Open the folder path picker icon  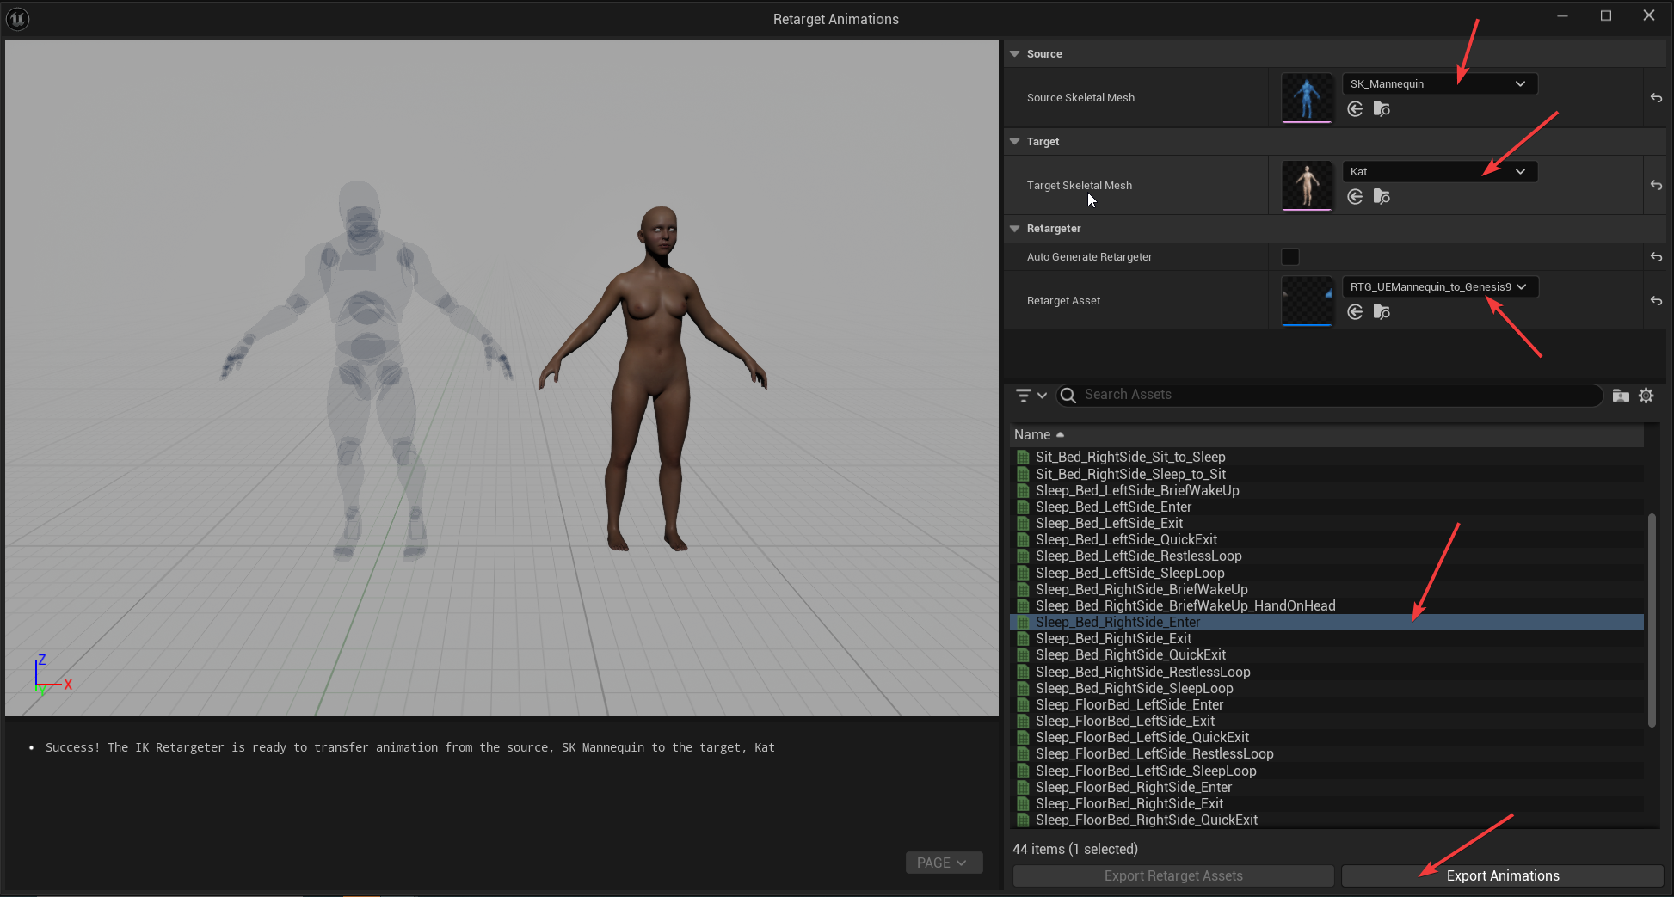(1621, 396)
